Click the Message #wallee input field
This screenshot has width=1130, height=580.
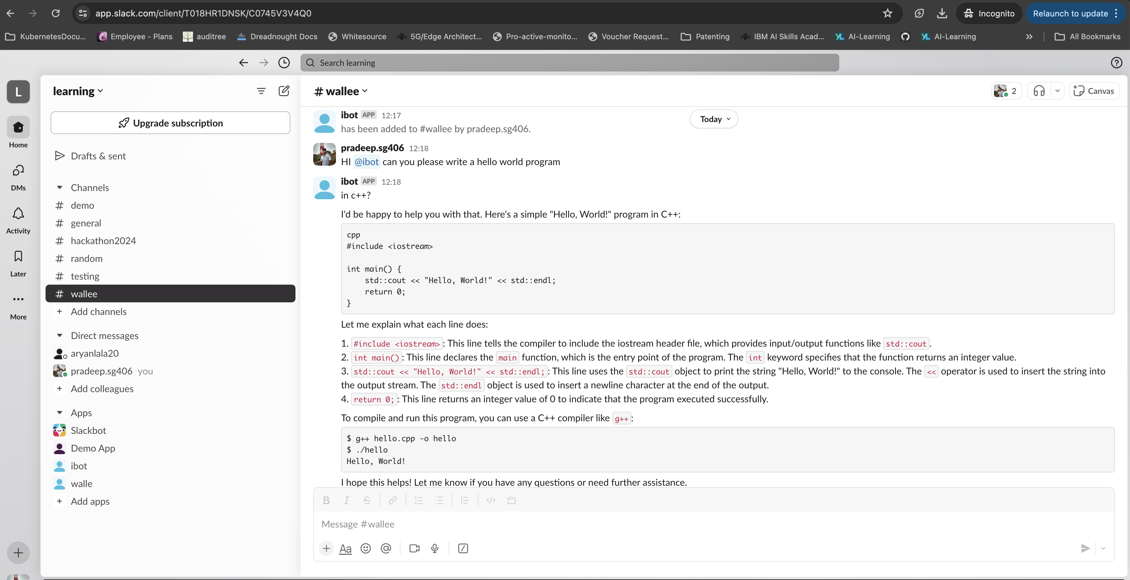click(x=702, y=524)
